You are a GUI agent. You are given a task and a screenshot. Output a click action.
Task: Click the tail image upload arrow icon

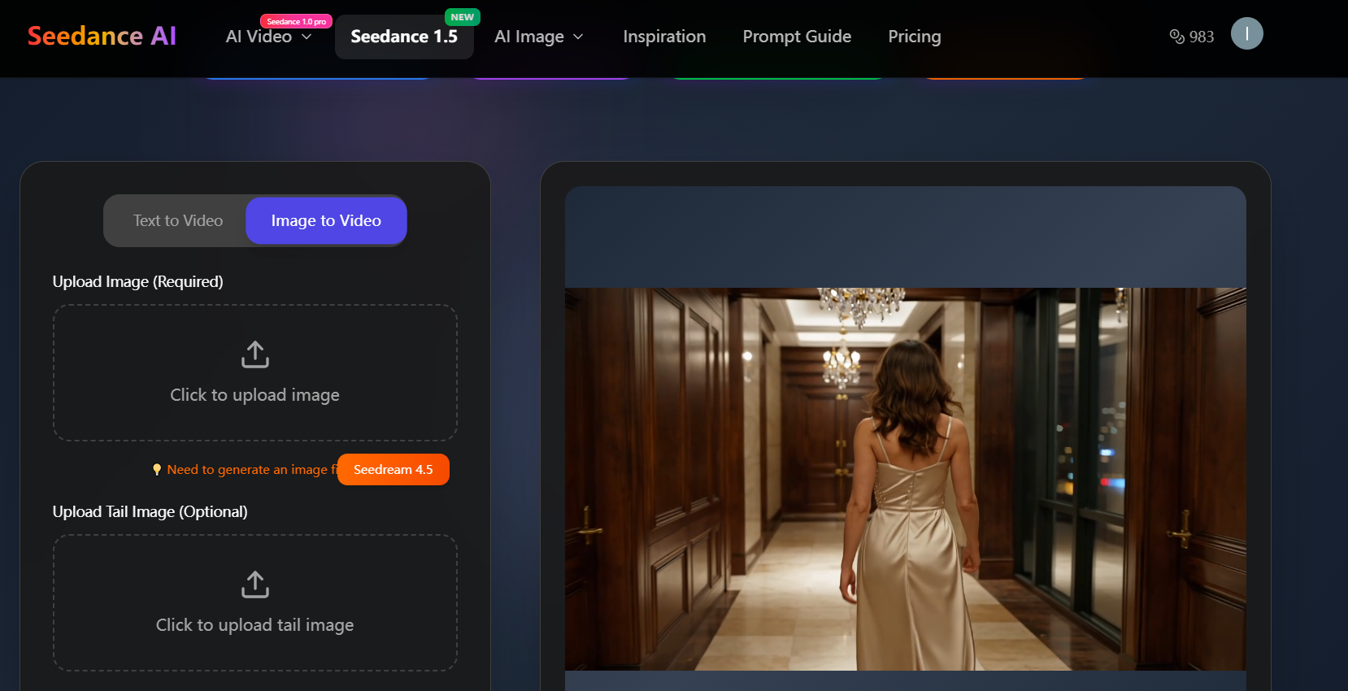tap(255, 585)
